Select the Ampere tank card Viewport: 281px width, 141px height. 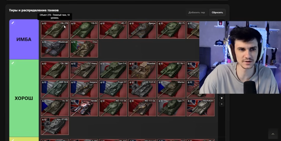tap(84, 89)
